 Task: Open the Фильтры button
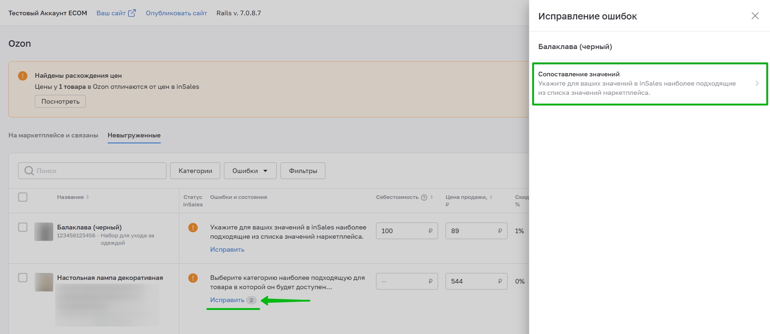[x=303, y=171]
